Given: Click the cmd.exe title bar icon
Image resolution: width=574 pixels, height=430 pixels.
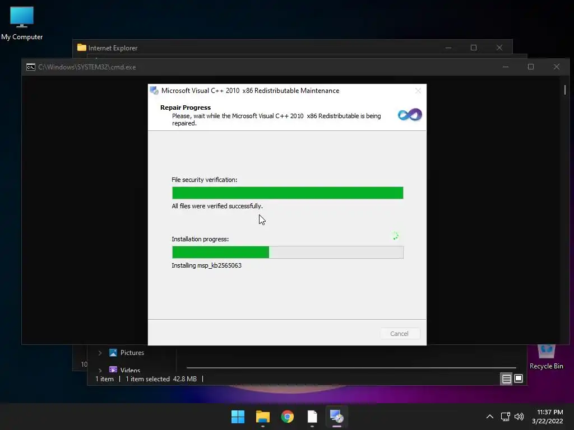Looking at the screenshot, I should pyautogui.click(x=31, y=67).
